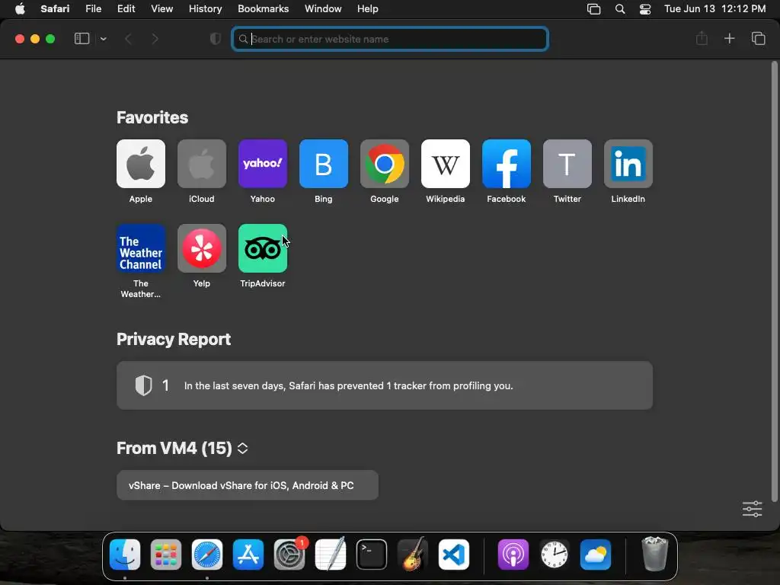Open System Settings from the Dock
780x585 pixels.
point(289,555)
